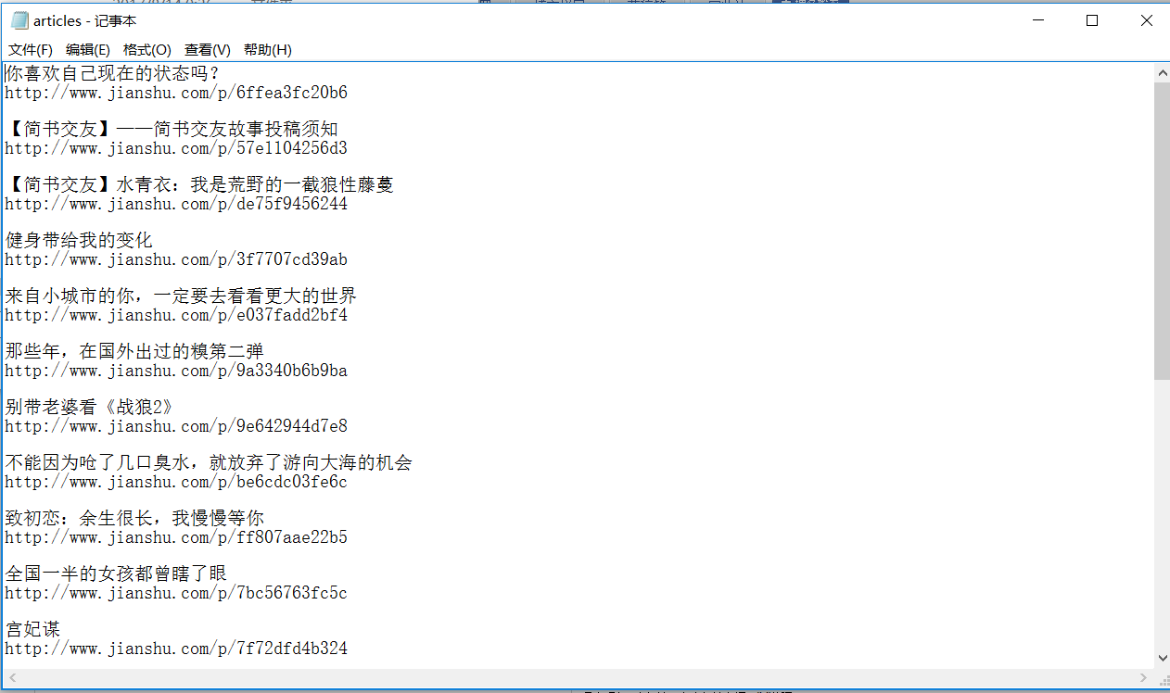Click the vertical scrollbar thumb
The width and height of the screenshot is (1170, 693).
click(1162, 230)
